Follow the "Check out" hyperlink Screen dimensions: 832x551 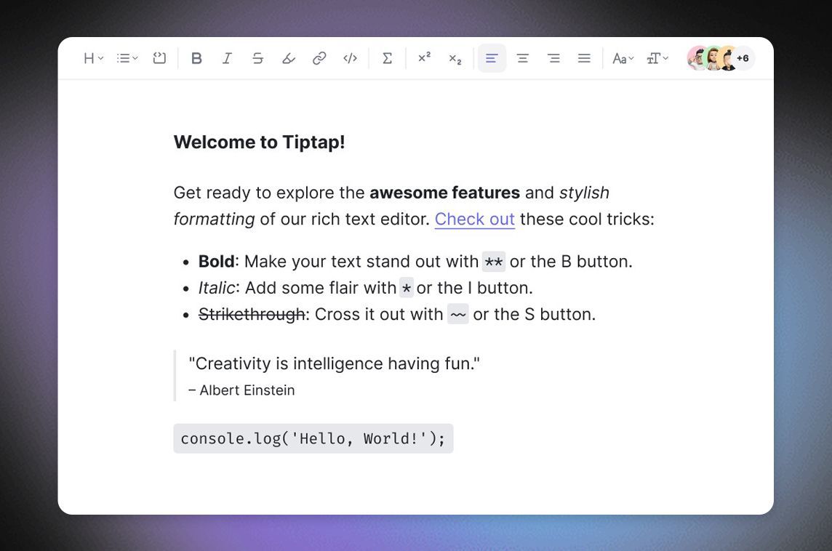pos(474,219)
